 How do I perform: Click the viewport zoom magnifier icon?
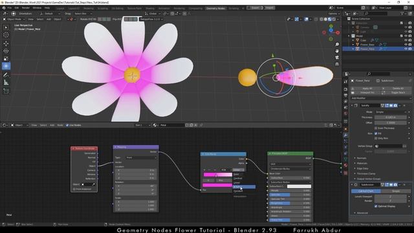click(x=337, y=45)
